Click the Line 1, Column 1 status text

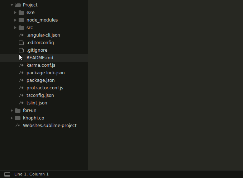pyautogui.click(x=32, y=174)
